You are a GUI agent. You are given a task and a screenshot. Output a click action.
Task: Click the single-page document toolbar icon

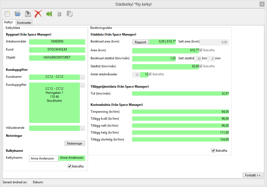click(59, 14)
